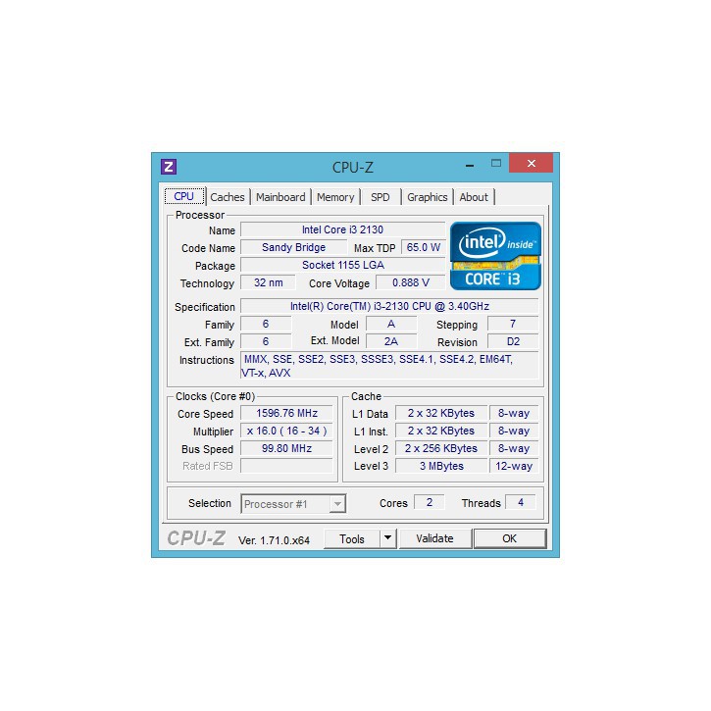Open the SPD tab
Viewport: 711px width, 711px height.
click(x=380, y=197)
